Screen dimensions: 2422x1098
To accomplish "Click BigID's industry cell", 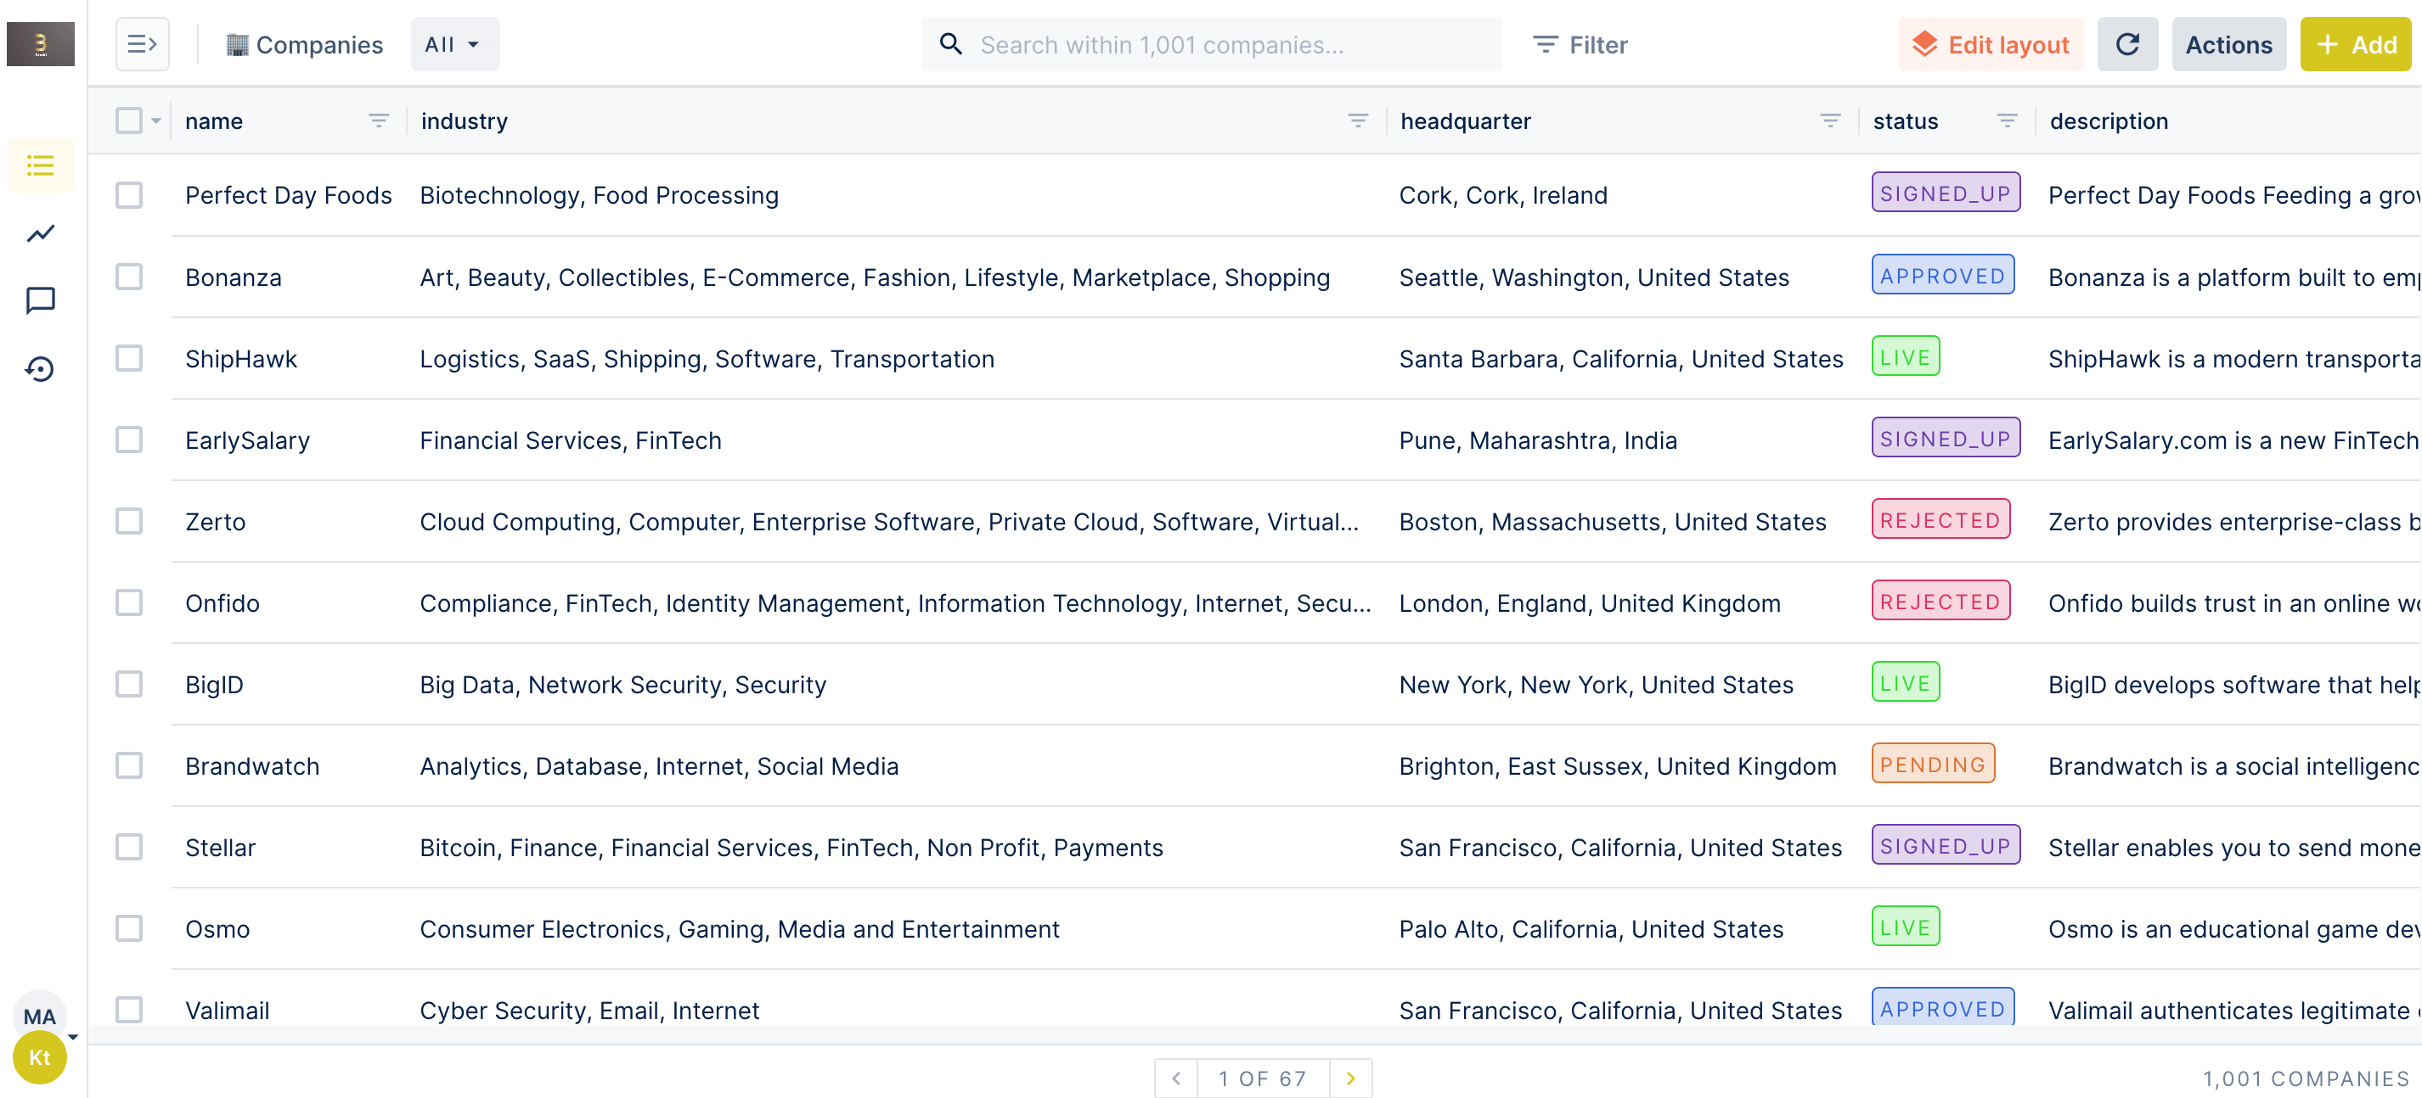I will (x=622, y=685).
